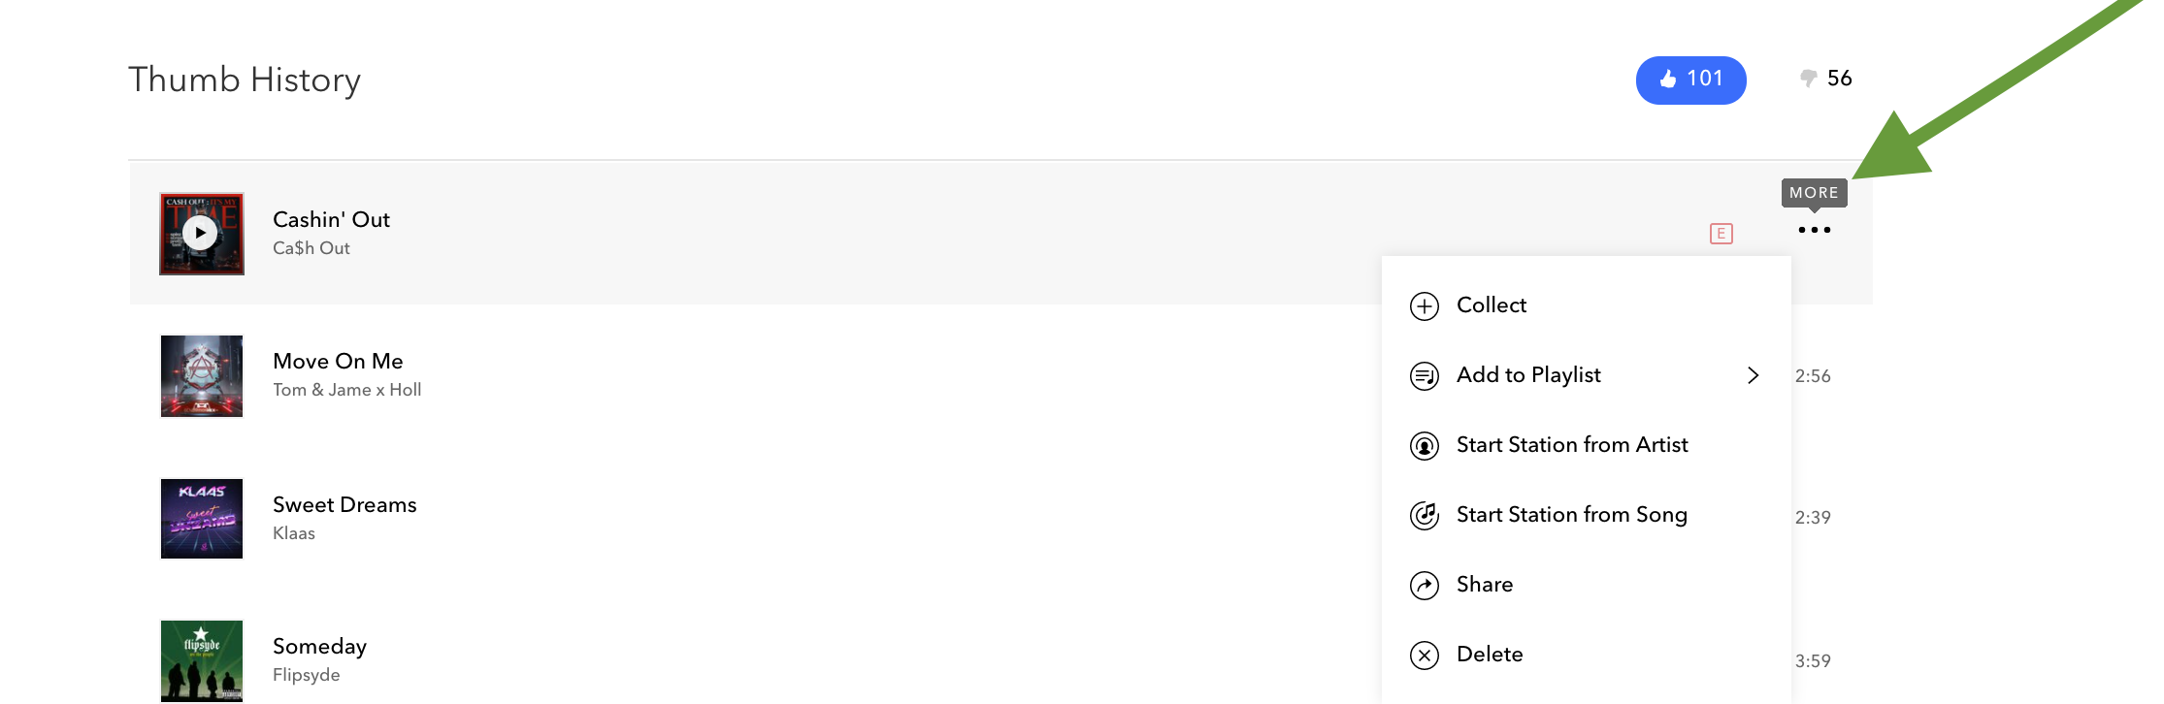
Task: Open the Cashin' Out song title link
Action: (x=331, y=220)
